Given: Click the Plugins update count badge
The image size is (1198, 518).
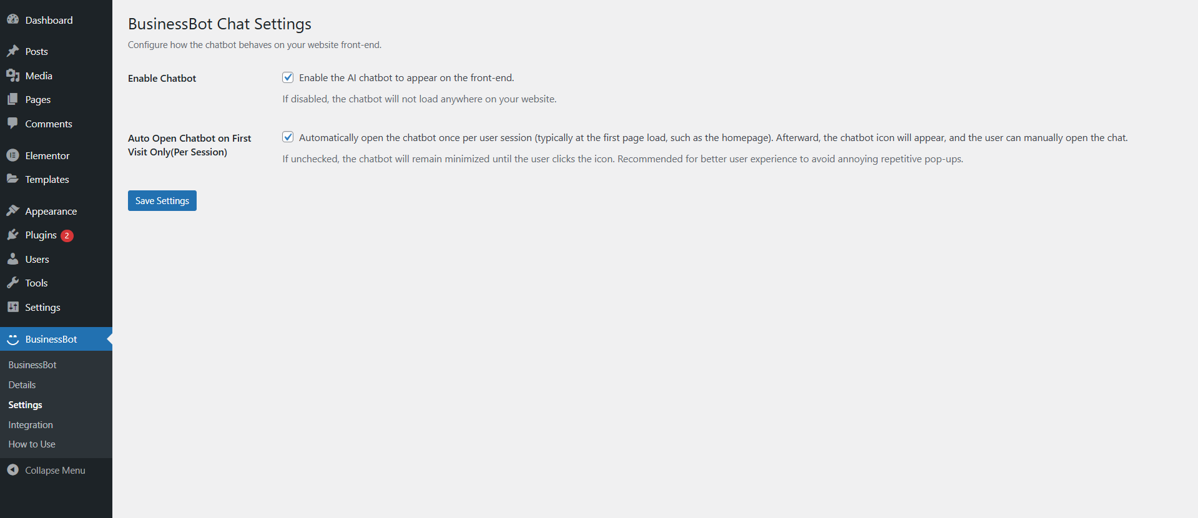Looking at the screenshot, I should (x=67, y=236).
